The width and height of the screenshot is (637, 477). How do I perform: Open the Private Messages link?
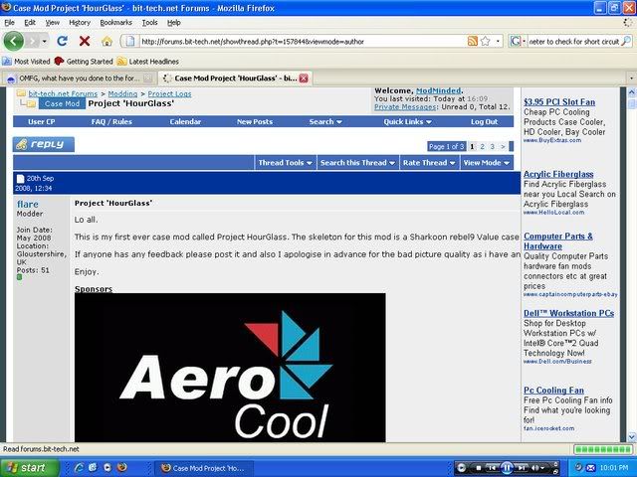click(x=405, y=107)
